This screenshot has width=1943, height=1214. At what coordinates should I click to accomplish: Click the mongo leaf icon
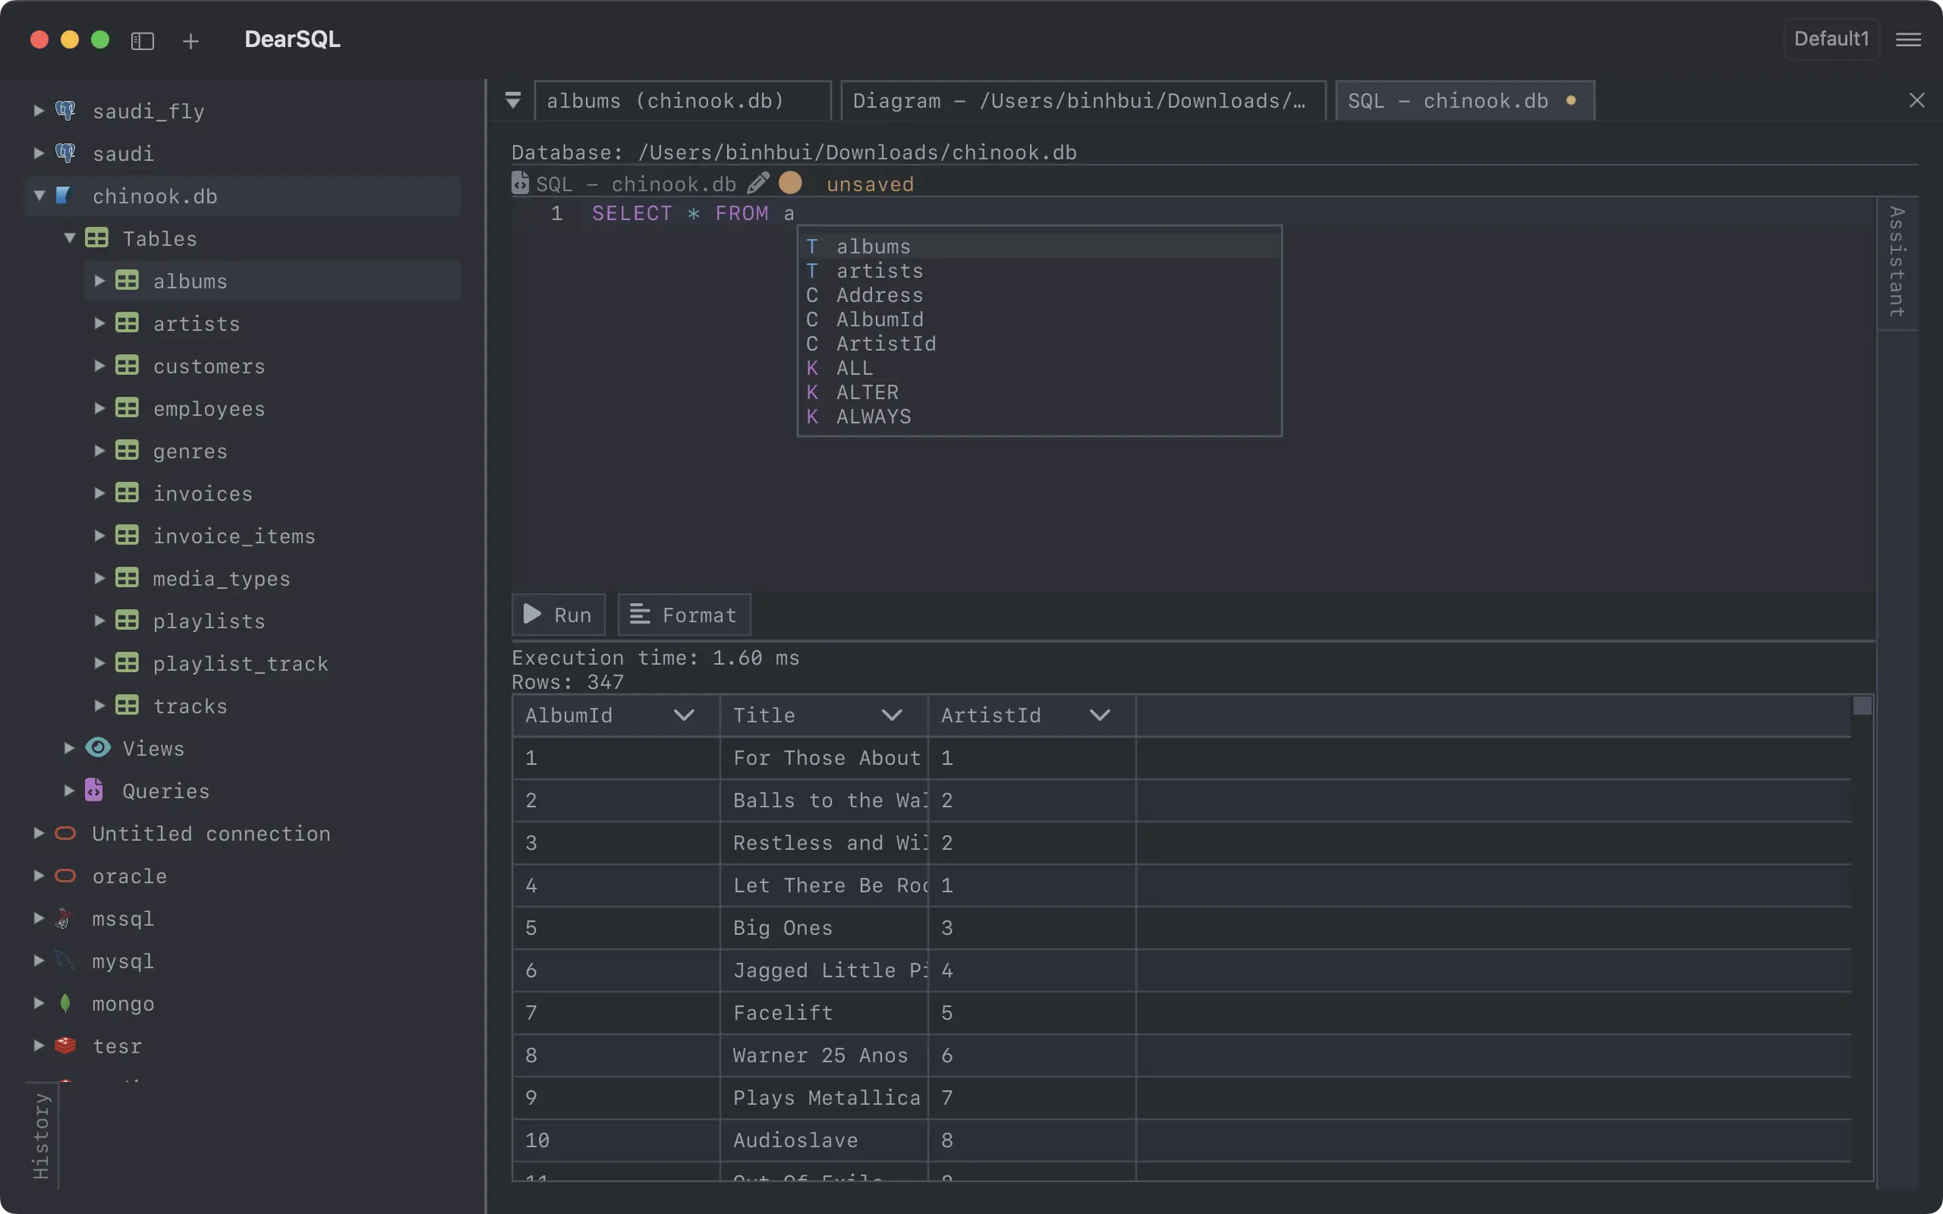coord(66,1003)
